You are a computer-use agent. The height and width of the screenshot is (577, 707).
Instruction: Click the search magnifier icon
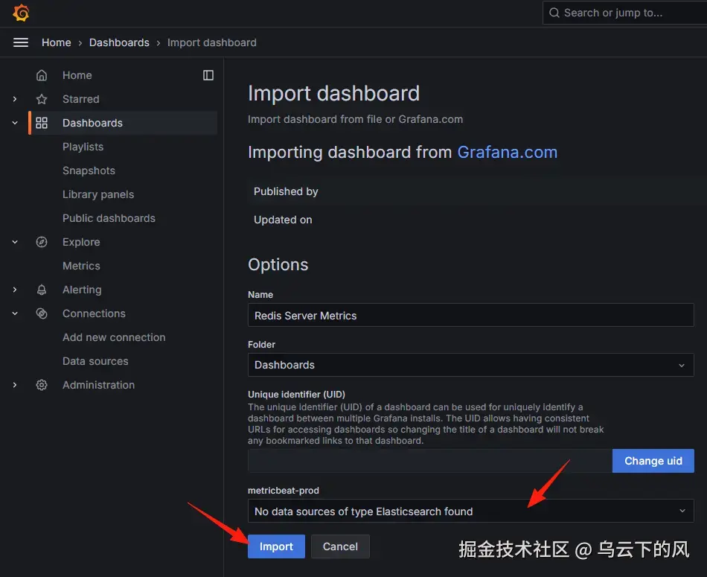coord(554,13)
